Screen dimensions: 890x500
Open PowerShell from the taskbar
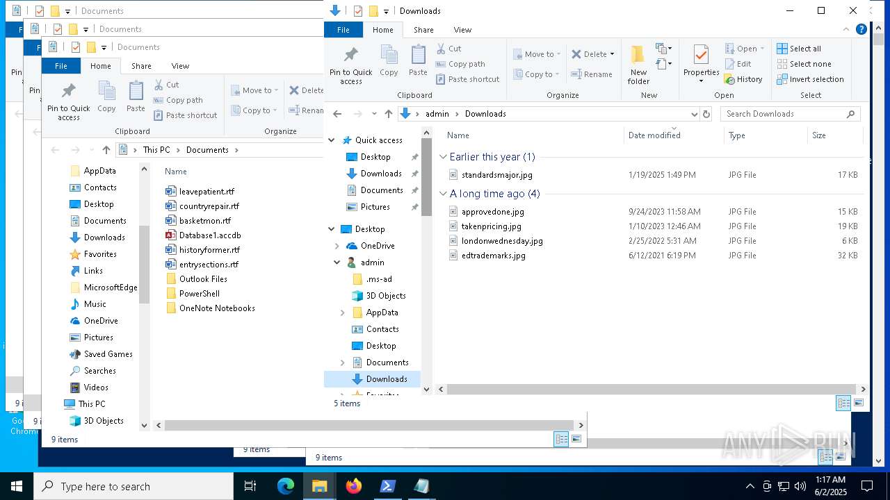coord(387,486)
